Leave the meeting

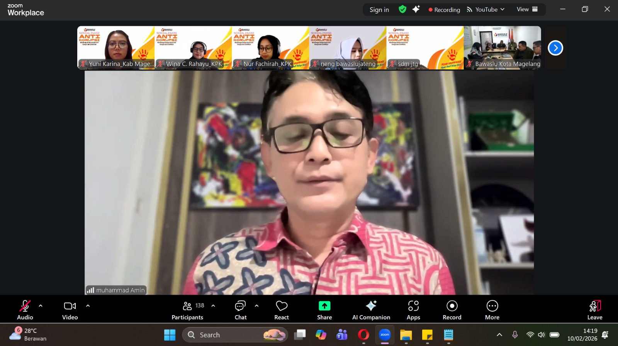595,310
